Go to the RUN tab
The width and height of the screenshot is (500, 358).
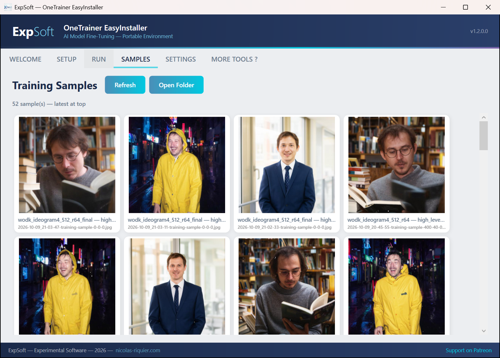point(99,59)
